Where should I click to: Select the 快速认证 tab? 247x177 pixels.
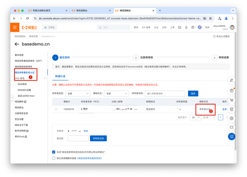point(60,76)
